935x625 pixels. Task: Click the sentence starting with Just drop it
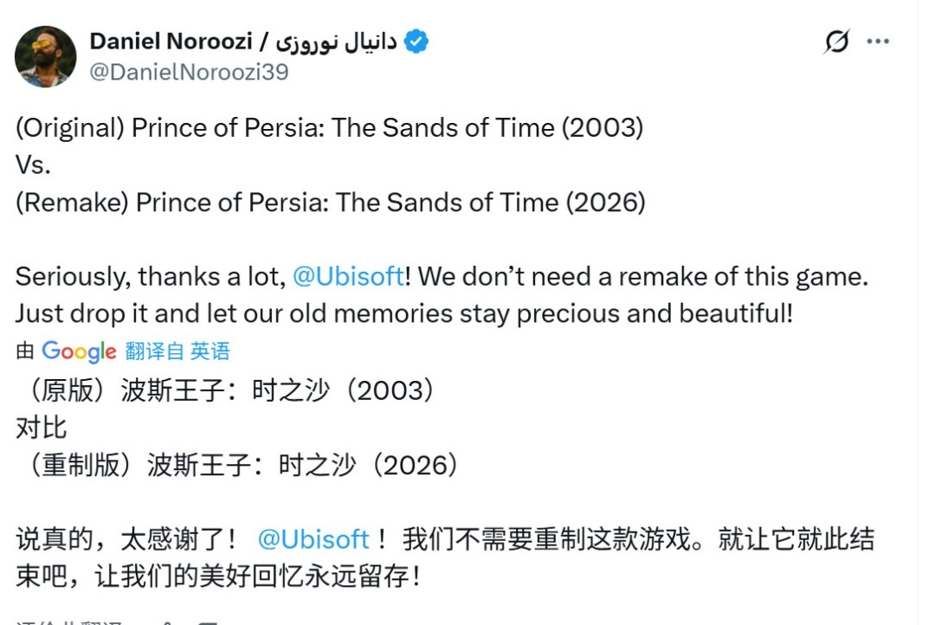pos(403,313)
